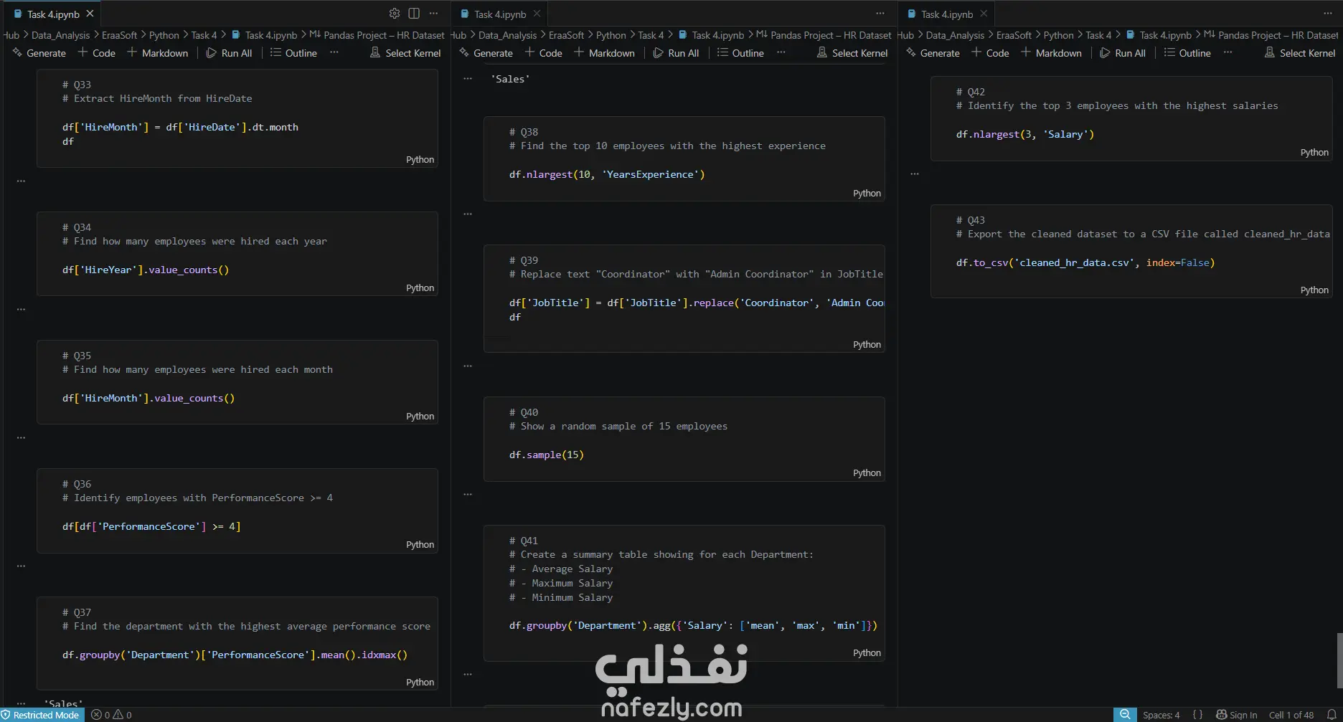Expand EraaSoft breadcrumb in the Q38 pane
This screenshot has width=1343, height=722.
pyautogui.click(x=566, y=35)
